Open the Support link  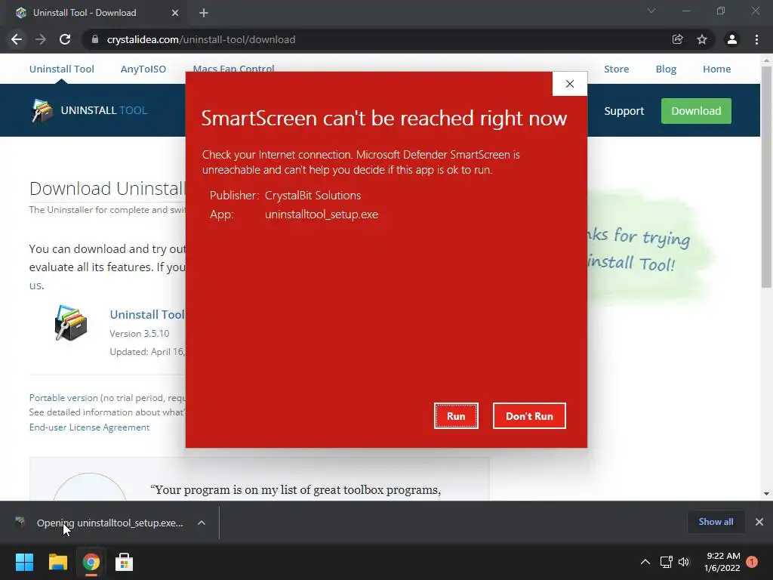(x=624, y=111)
